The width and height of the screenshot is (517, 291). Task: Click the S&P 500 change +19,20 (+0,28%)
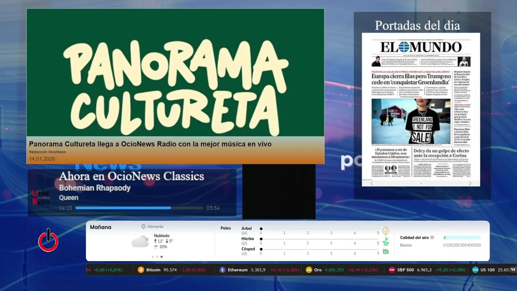pos(450,270)
